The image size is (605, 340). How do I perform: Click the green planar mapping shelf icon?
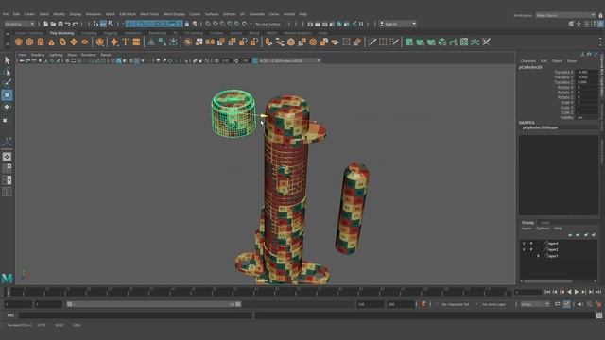tap(409, 42)
